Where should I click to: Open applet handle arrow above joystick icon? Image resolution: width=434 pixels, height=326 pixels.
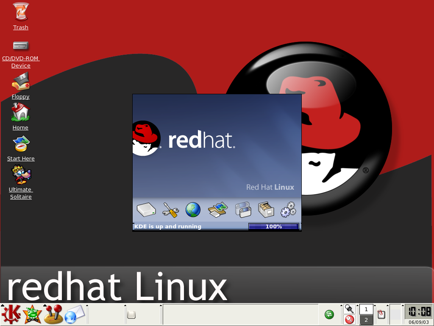click(45, 306)
